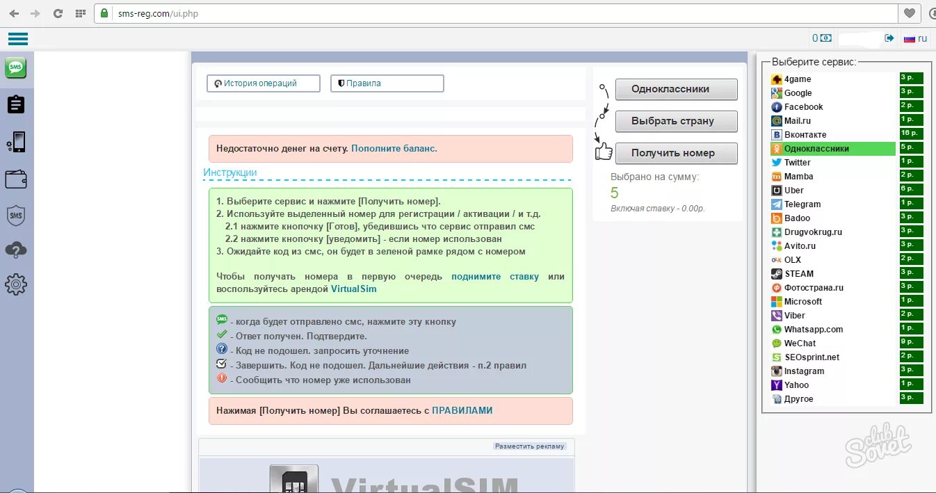Open the Правила tab
This screenshot has height=493, width=936.
tap(387, 83)
